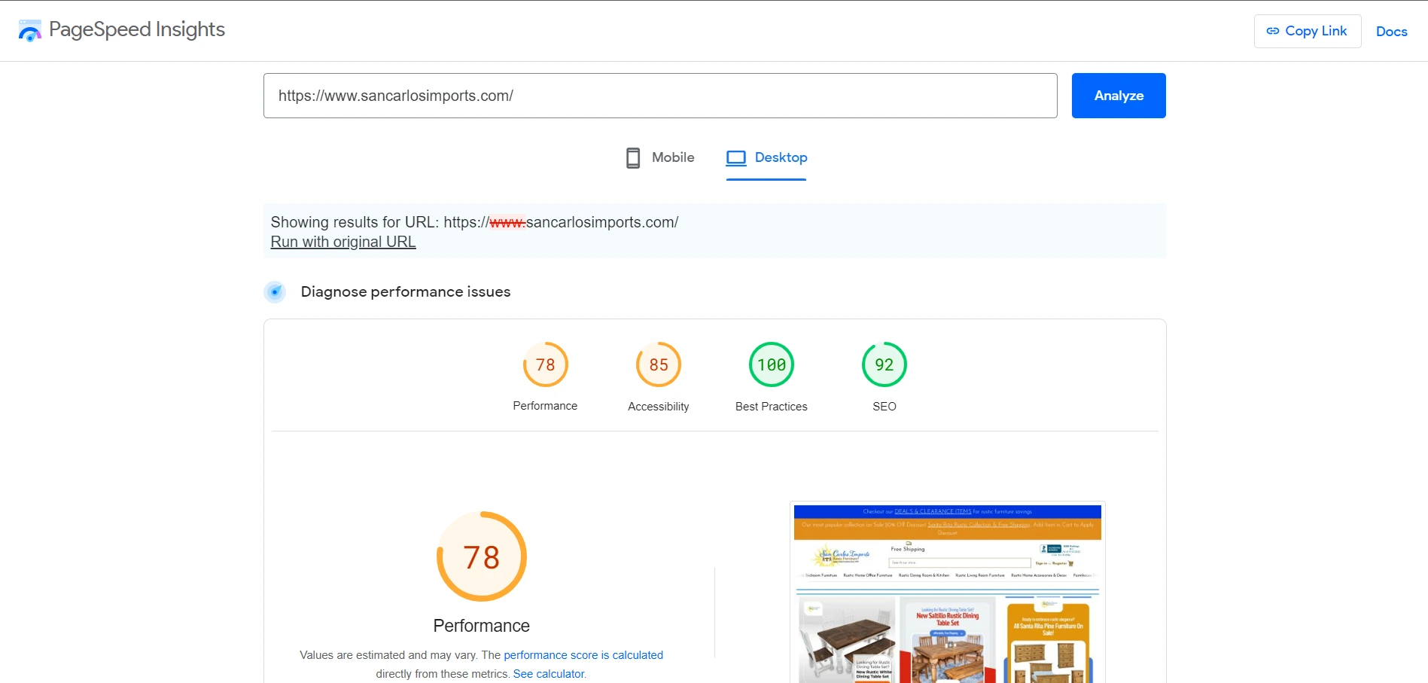Select the Performance score gauge 78
This screenshot has height=683, width=1428.
click(545, 364)
